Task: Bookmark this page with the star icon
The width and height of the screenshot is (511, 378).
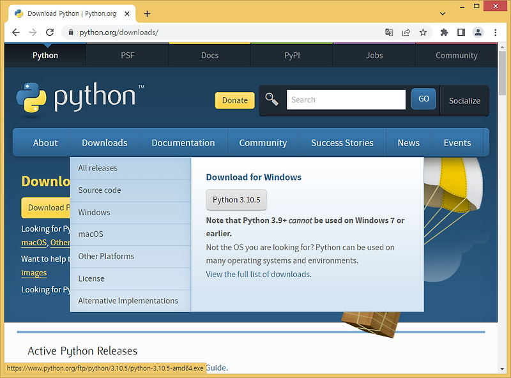Action: (423, 33)
